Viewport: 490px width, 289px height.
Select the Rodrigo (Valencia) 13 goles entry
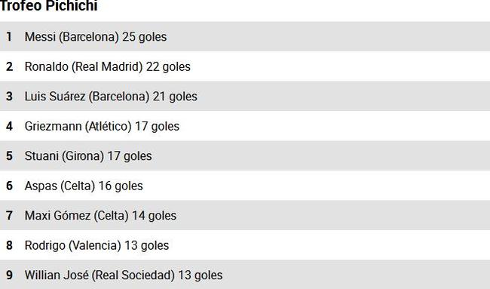(245, 245)
